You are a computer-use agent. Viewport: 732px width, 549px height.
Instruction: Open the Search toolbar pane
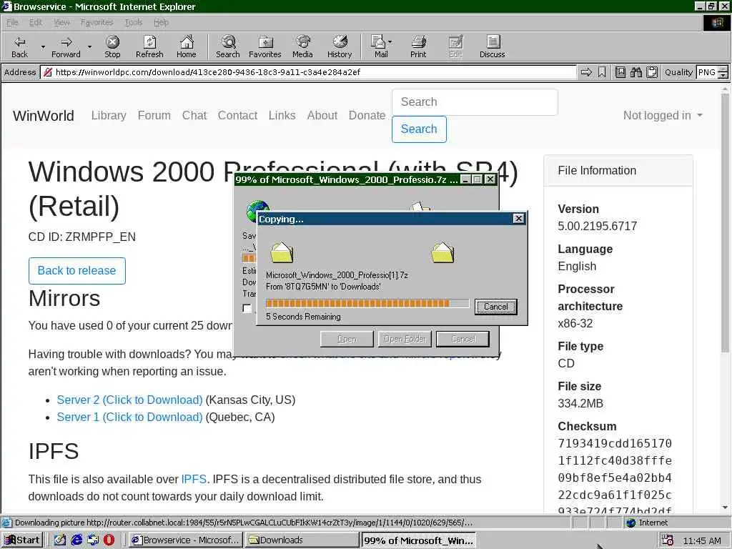[228, 46]
